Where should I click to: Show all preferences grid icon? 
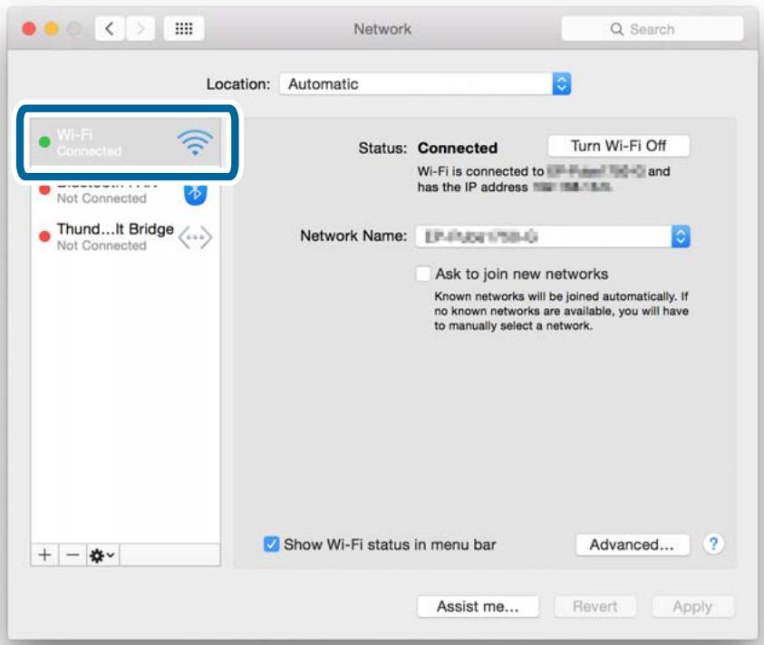click(x=184, y=29)
